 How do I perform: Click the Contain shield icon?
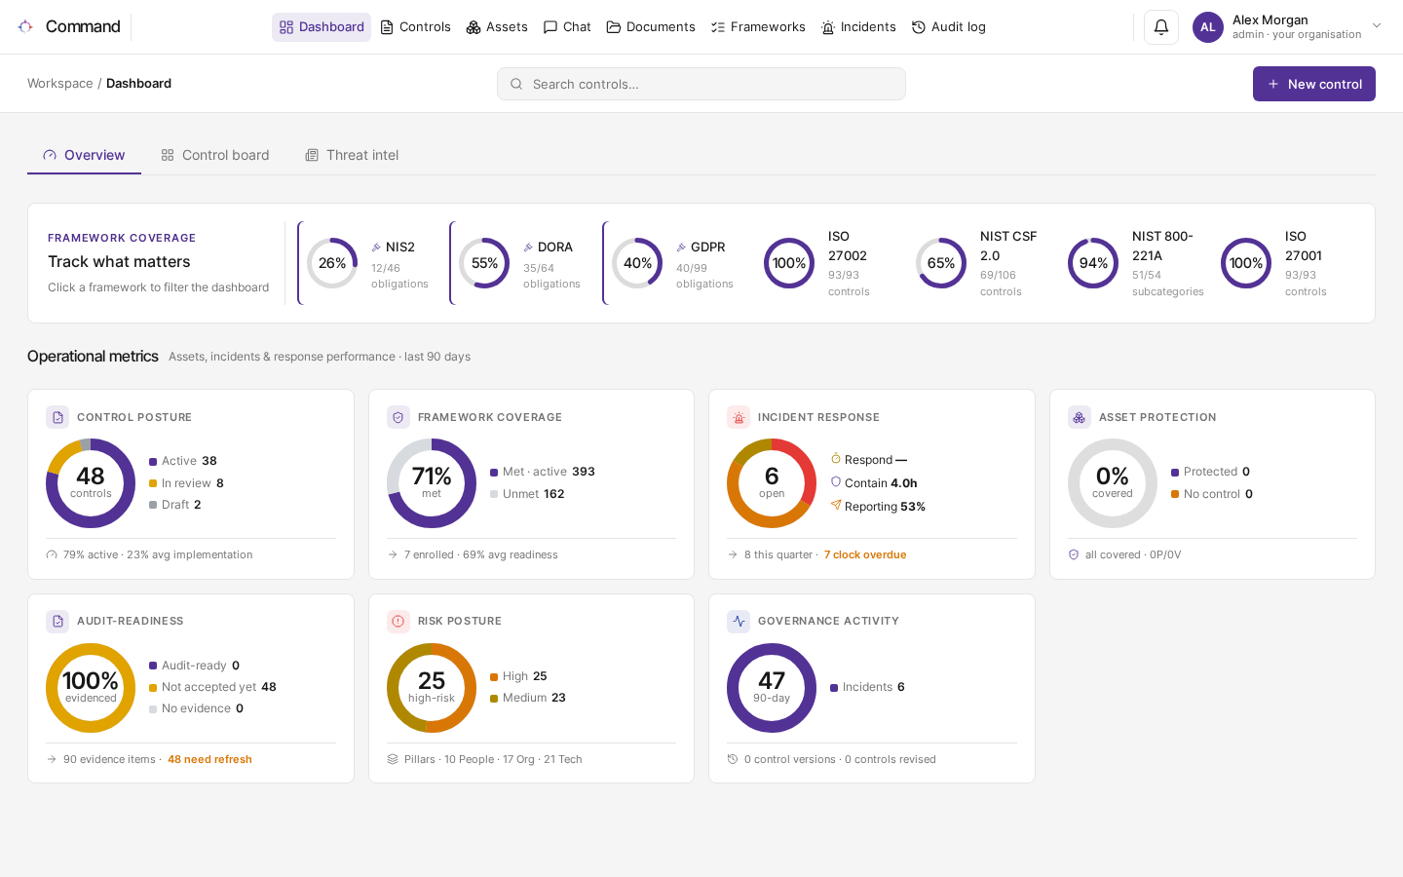pos(836,481)
